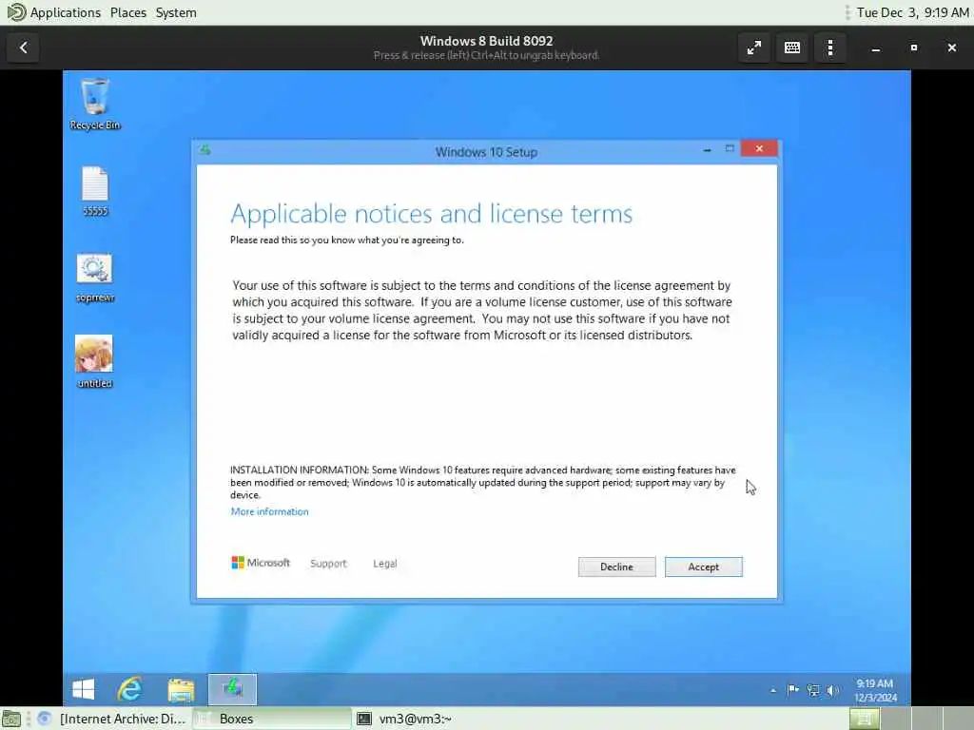This screenshot has height=730, width=974.
Task: Click the Windows 10 Setup taskbar icon
Action: [x=232, y=689]
